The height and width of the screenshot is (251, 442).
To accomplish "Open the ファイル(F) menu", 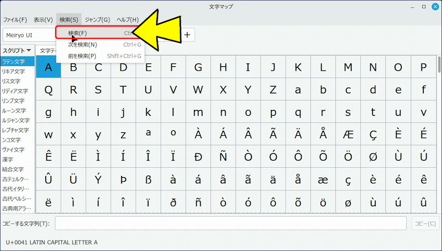I will pos(15,20).
